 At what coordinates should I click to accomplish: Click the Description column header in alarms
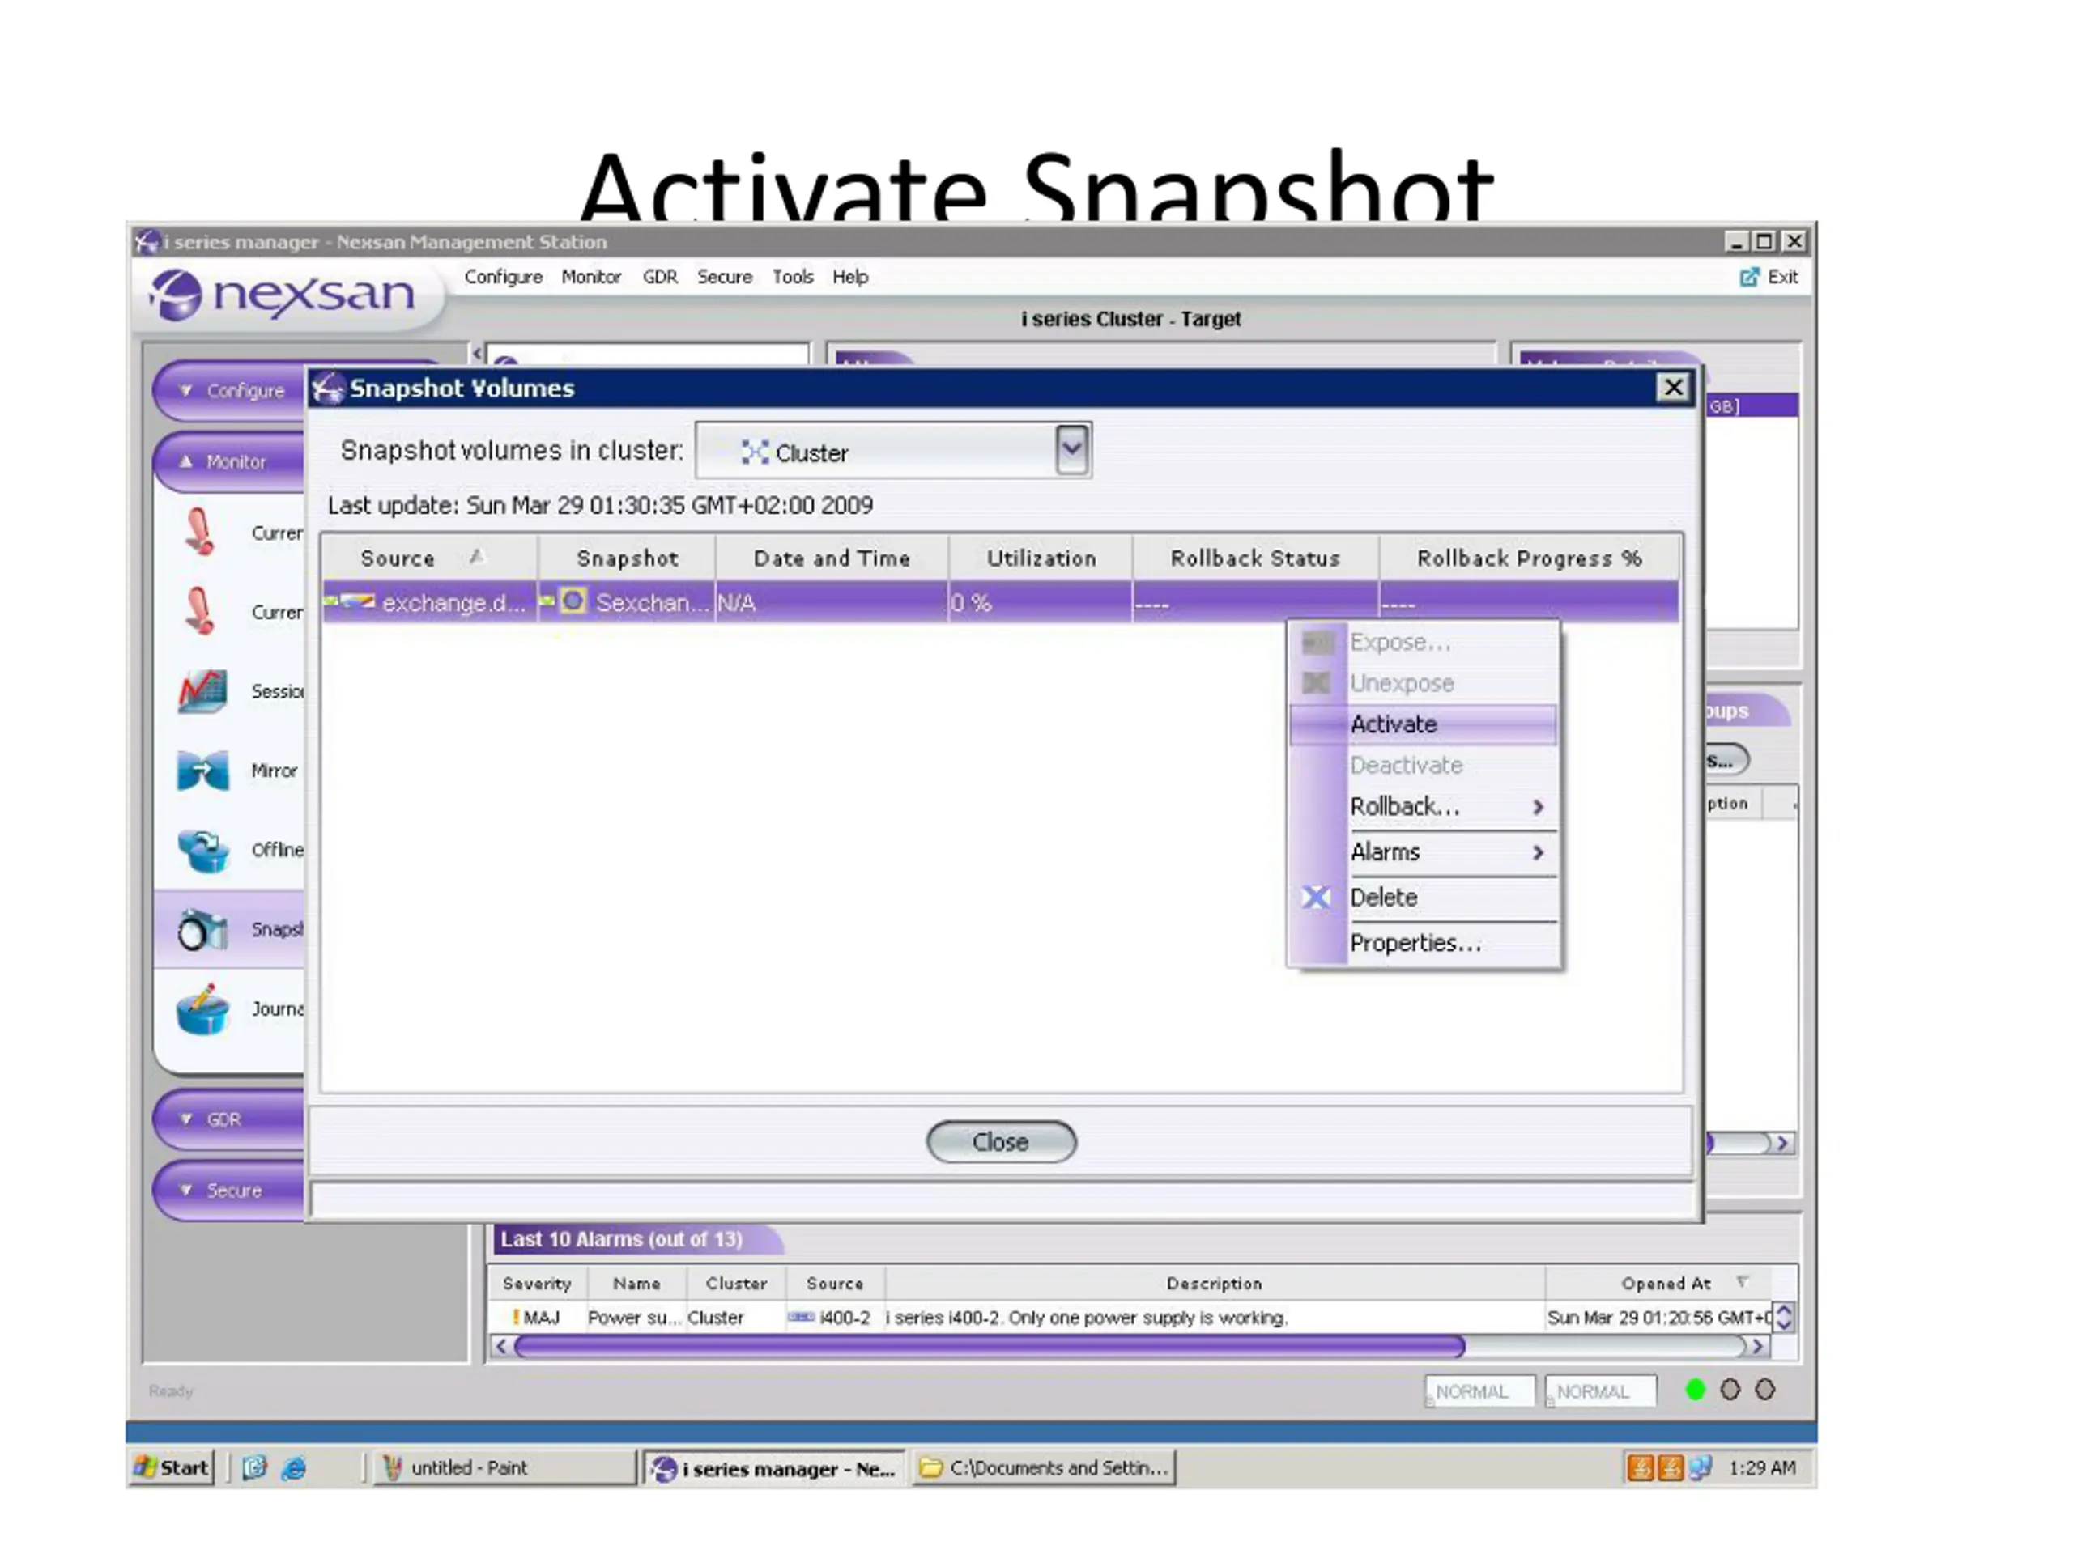(1215, 1284)
